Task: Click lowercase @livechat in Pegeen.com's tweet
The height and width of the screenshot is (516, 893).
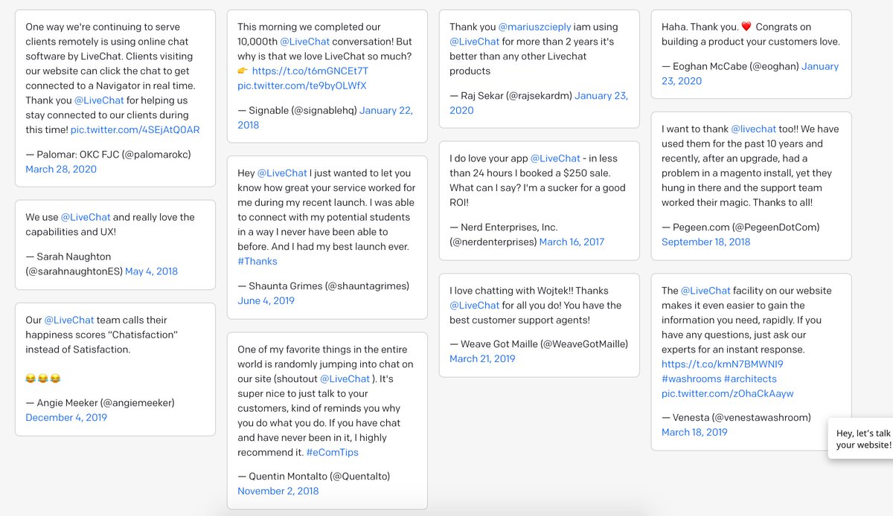Action: coord(753,129)
